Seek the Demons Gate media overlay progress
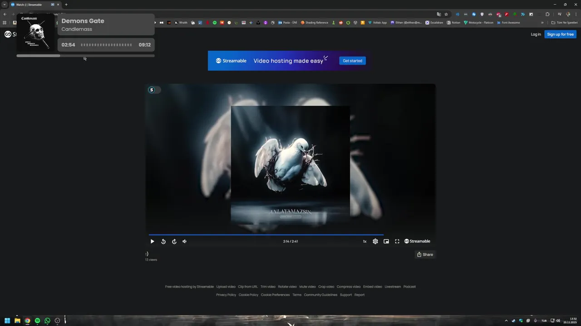This screenshot has height=326, width=581. click(85, 56)
